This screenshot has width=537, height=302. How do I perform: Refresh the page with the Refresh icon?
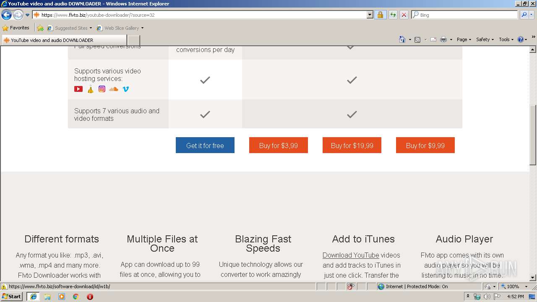[x=393, y=15]
